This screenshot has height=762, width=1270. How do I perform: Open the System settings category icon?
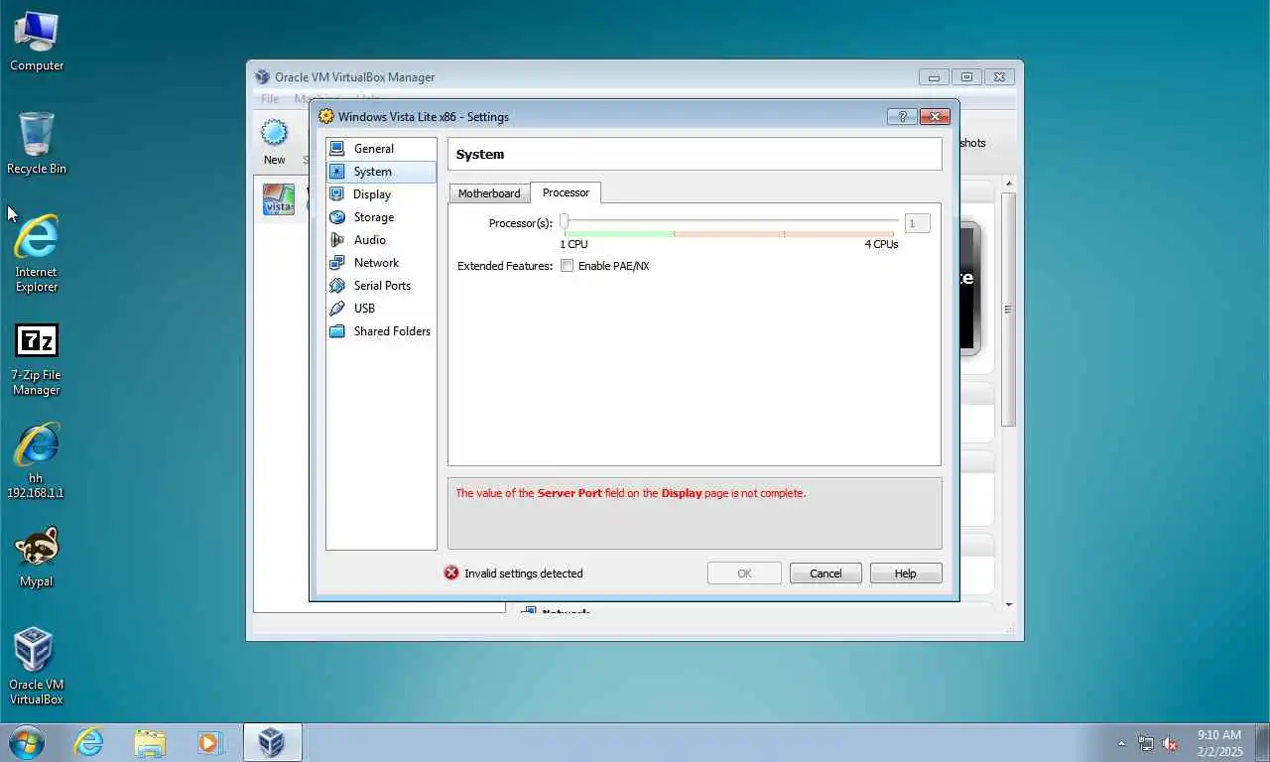click(337, 172)
